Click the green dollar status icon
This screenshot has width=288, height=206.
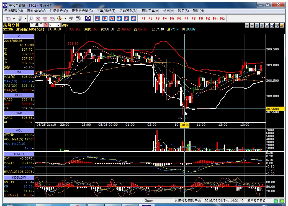click(282, 201)
